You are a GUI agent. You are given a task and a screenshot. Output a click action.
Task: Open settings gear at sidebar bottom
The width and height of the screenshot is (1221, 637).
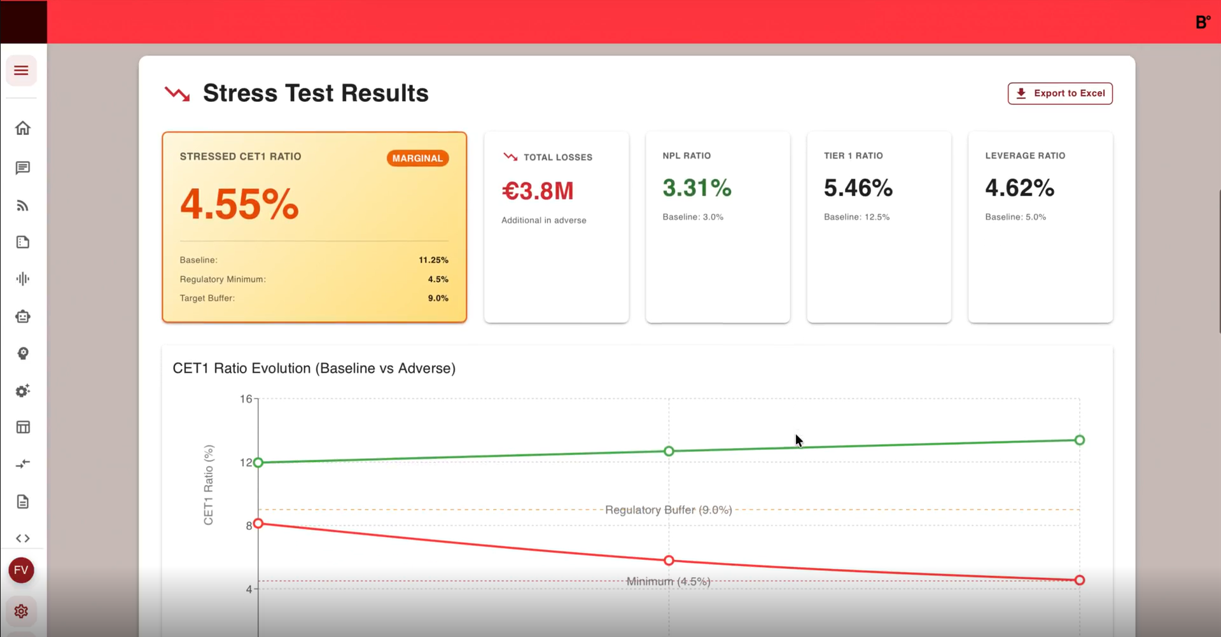(21, 612)
